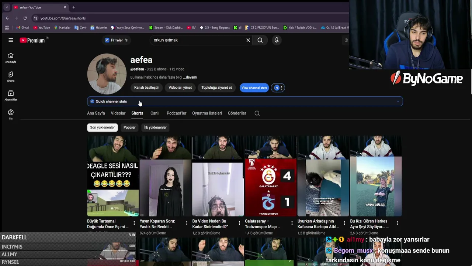Viewport: 472px width, 266px height.
Task: Open the YouTube hamburger guide menu
Action: pyautogui.click(x=11, y=40)
